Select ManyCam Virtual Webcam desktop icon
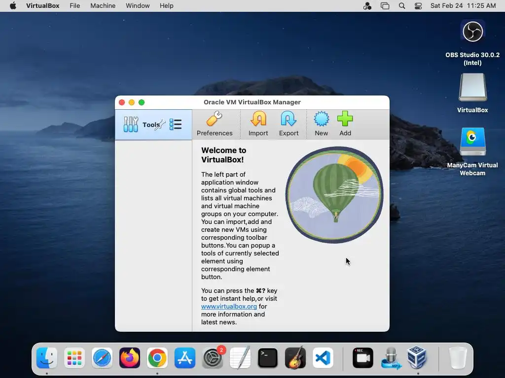505x378 pixels. tap(472, 152)
